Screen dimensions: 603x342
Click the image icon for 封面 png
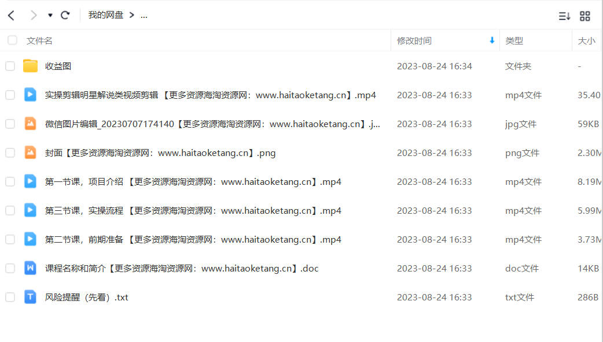pos(30,153)
